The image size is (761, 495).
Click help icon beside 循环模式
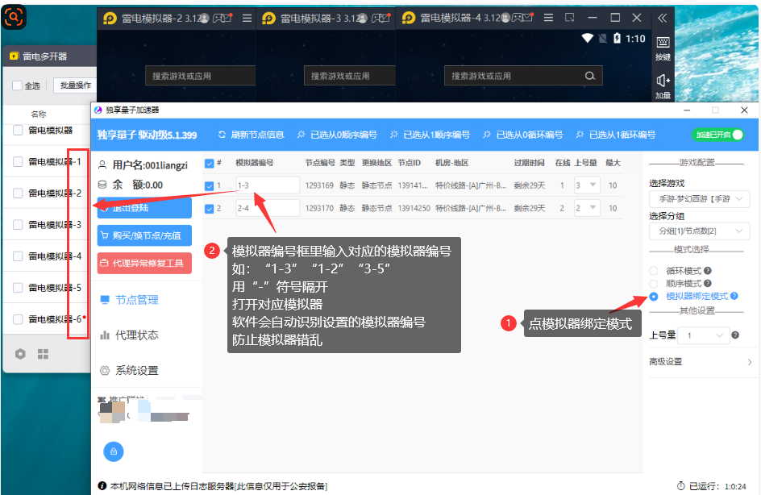coord(708,270)
